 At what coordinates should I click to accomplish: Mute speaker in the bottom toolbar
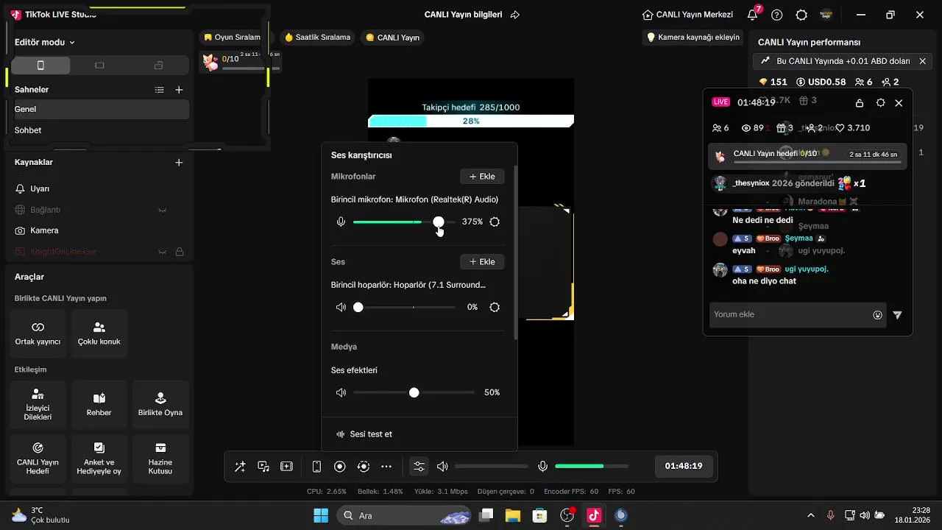[x=442, y=467]
